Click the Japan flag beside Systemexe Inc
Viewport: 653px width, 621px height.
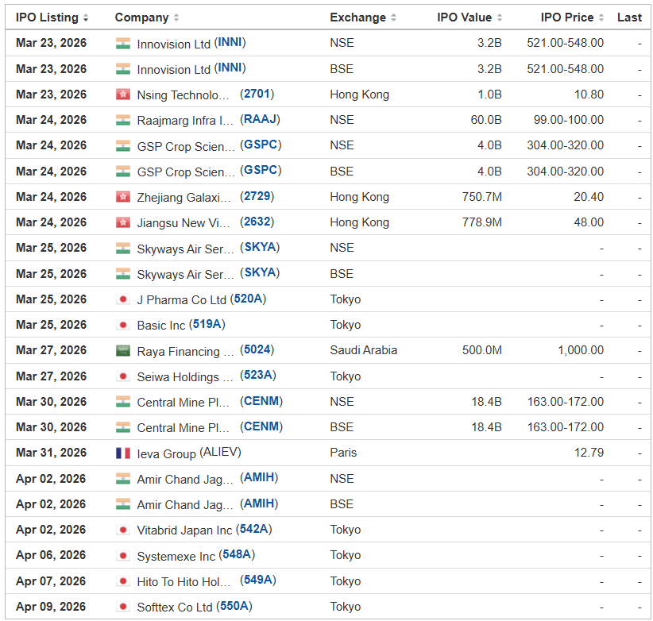coord(123,555)
